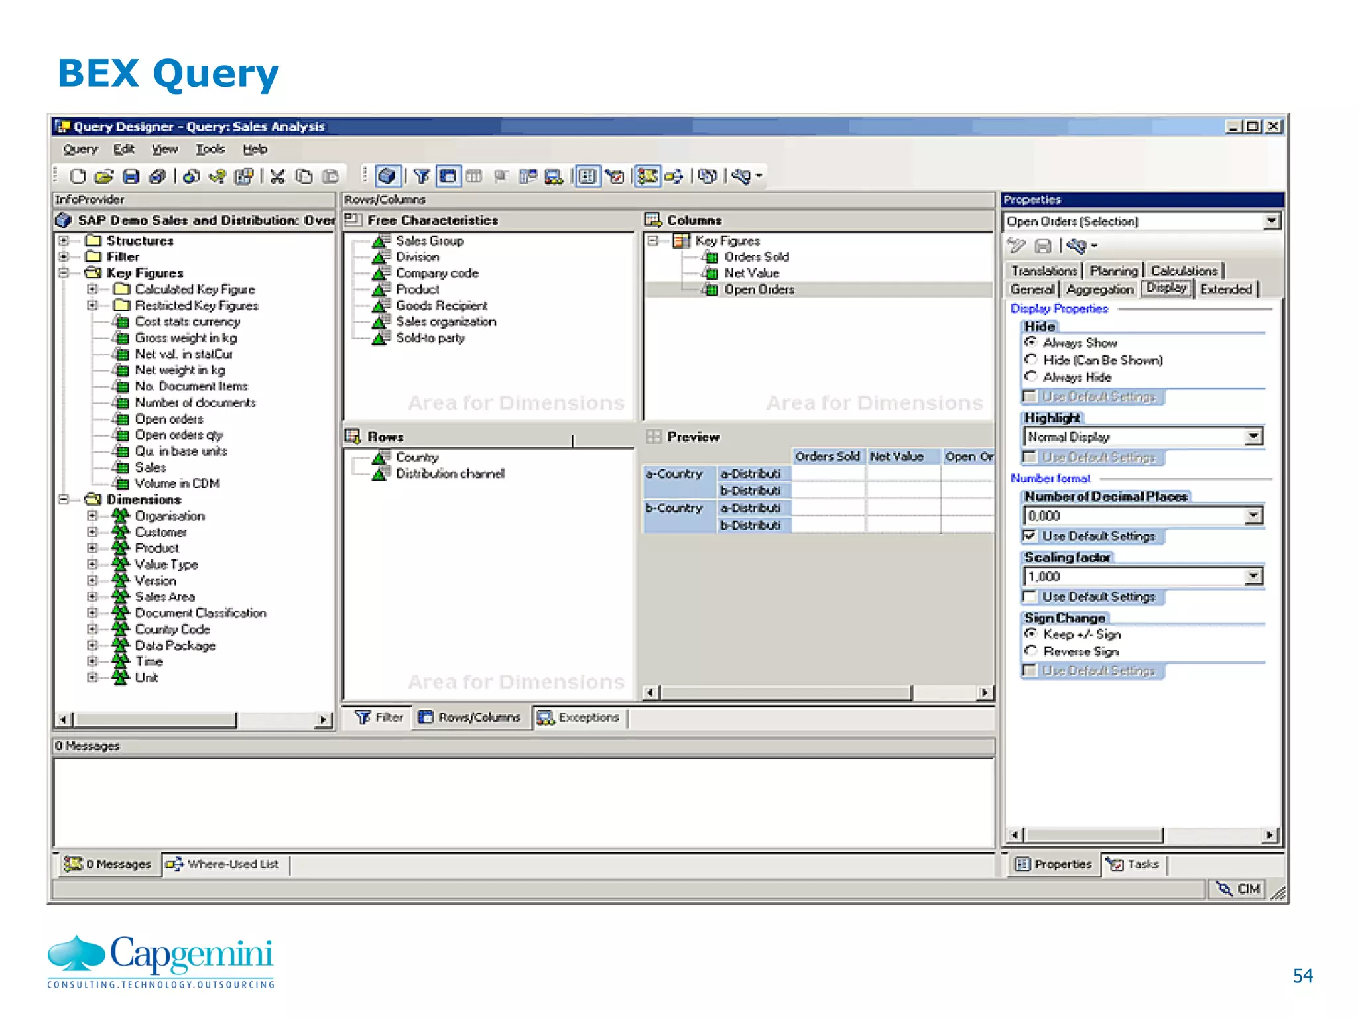The width and height of the screenshot is (1358, 1018).
Task: Click the technical names key toolbar icon
Action: [742, 176]
